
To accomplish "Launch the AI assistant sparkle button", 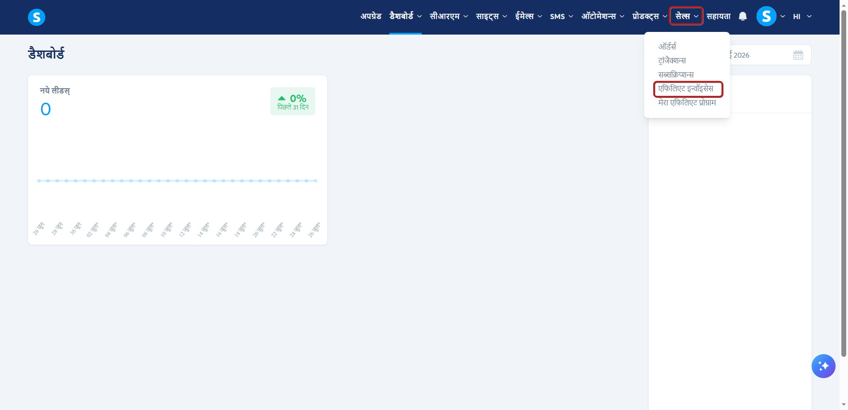I will coord(824,366).
